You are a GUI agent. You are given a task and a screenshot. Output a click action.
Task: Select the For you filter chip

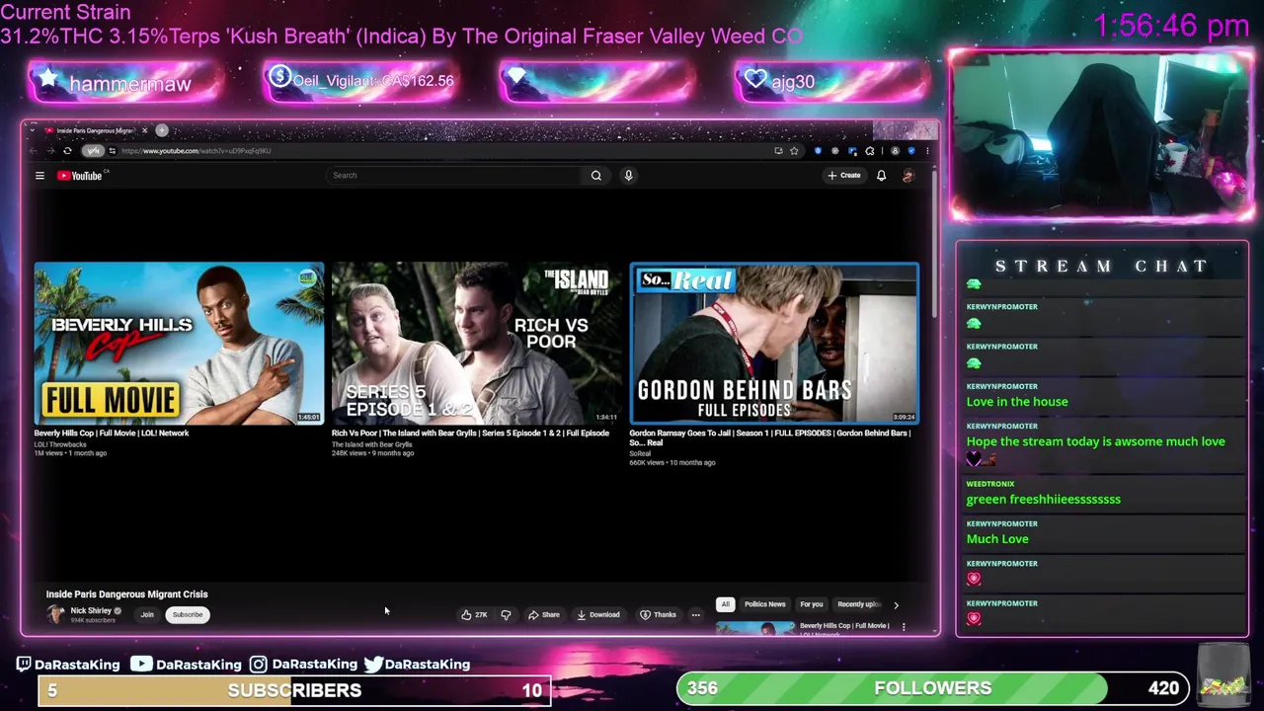(812, 604)
